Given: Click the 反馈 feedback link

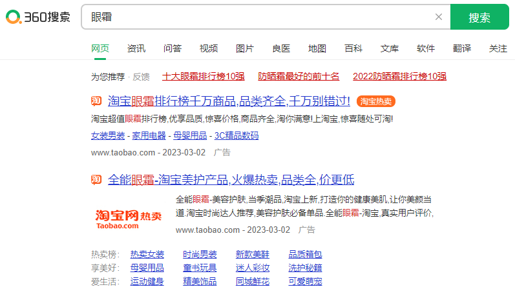Looking at the screenshot, I should 141,77.
